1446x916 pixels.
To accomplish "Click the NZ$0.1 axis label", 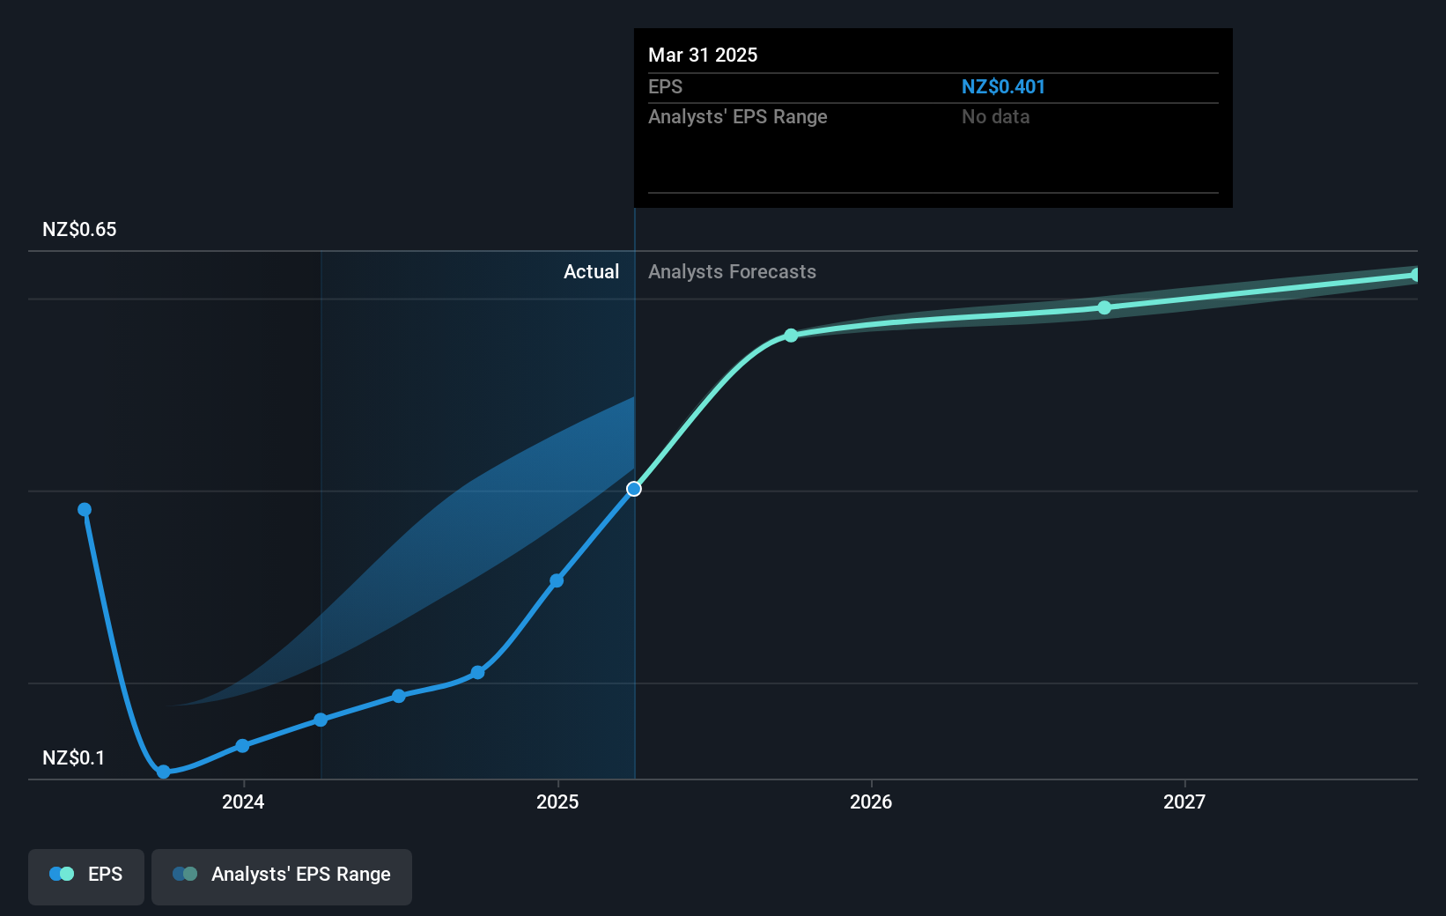I will pyautogui.click(x=74, y=757).
